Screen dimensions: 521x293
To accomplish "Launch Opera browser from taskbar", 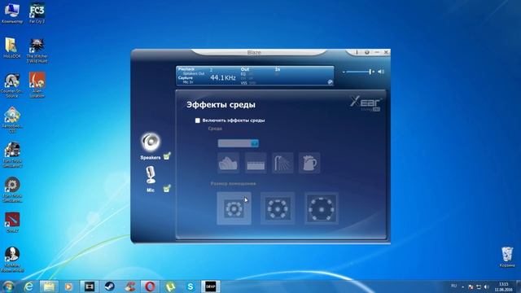I will tap(150, 286).
